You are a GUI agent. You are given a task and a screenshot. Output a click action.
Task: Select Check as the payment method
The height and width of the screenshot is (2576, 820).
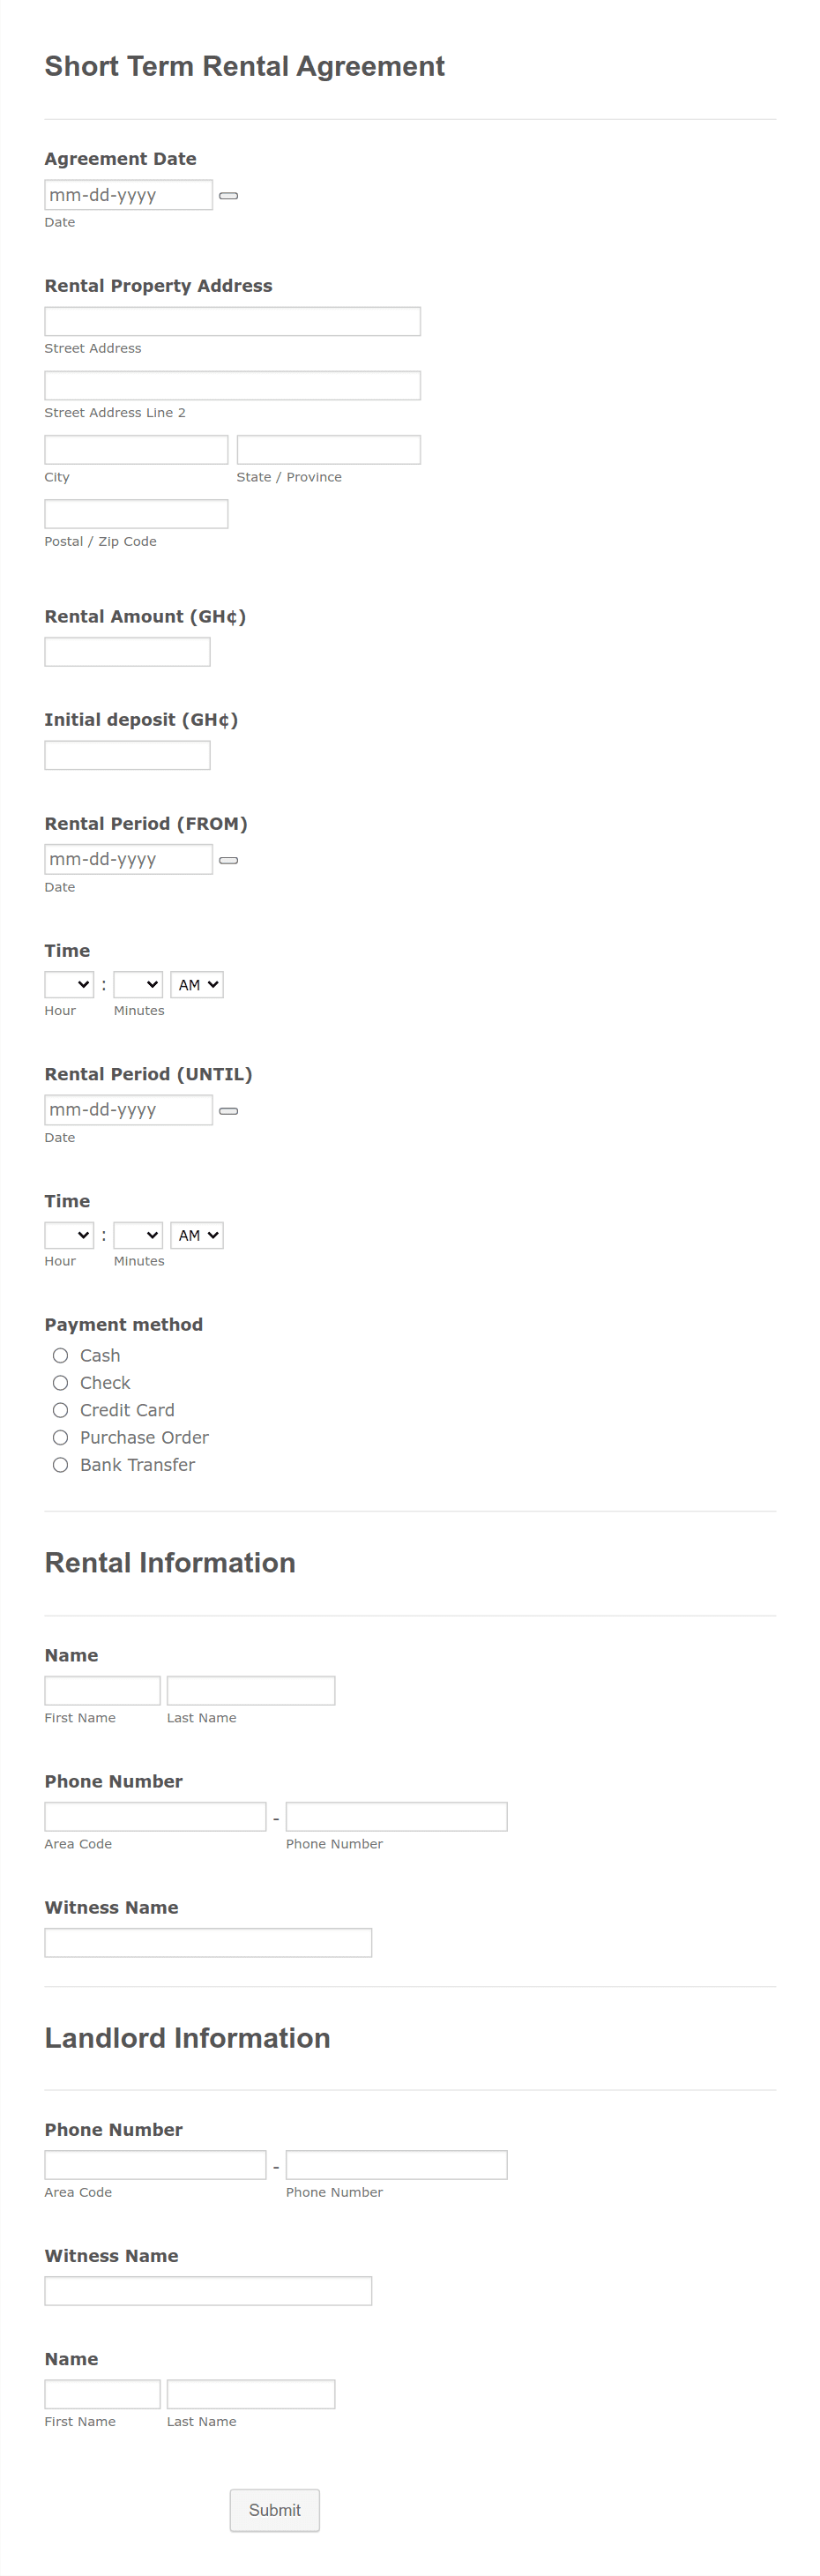60,1383
